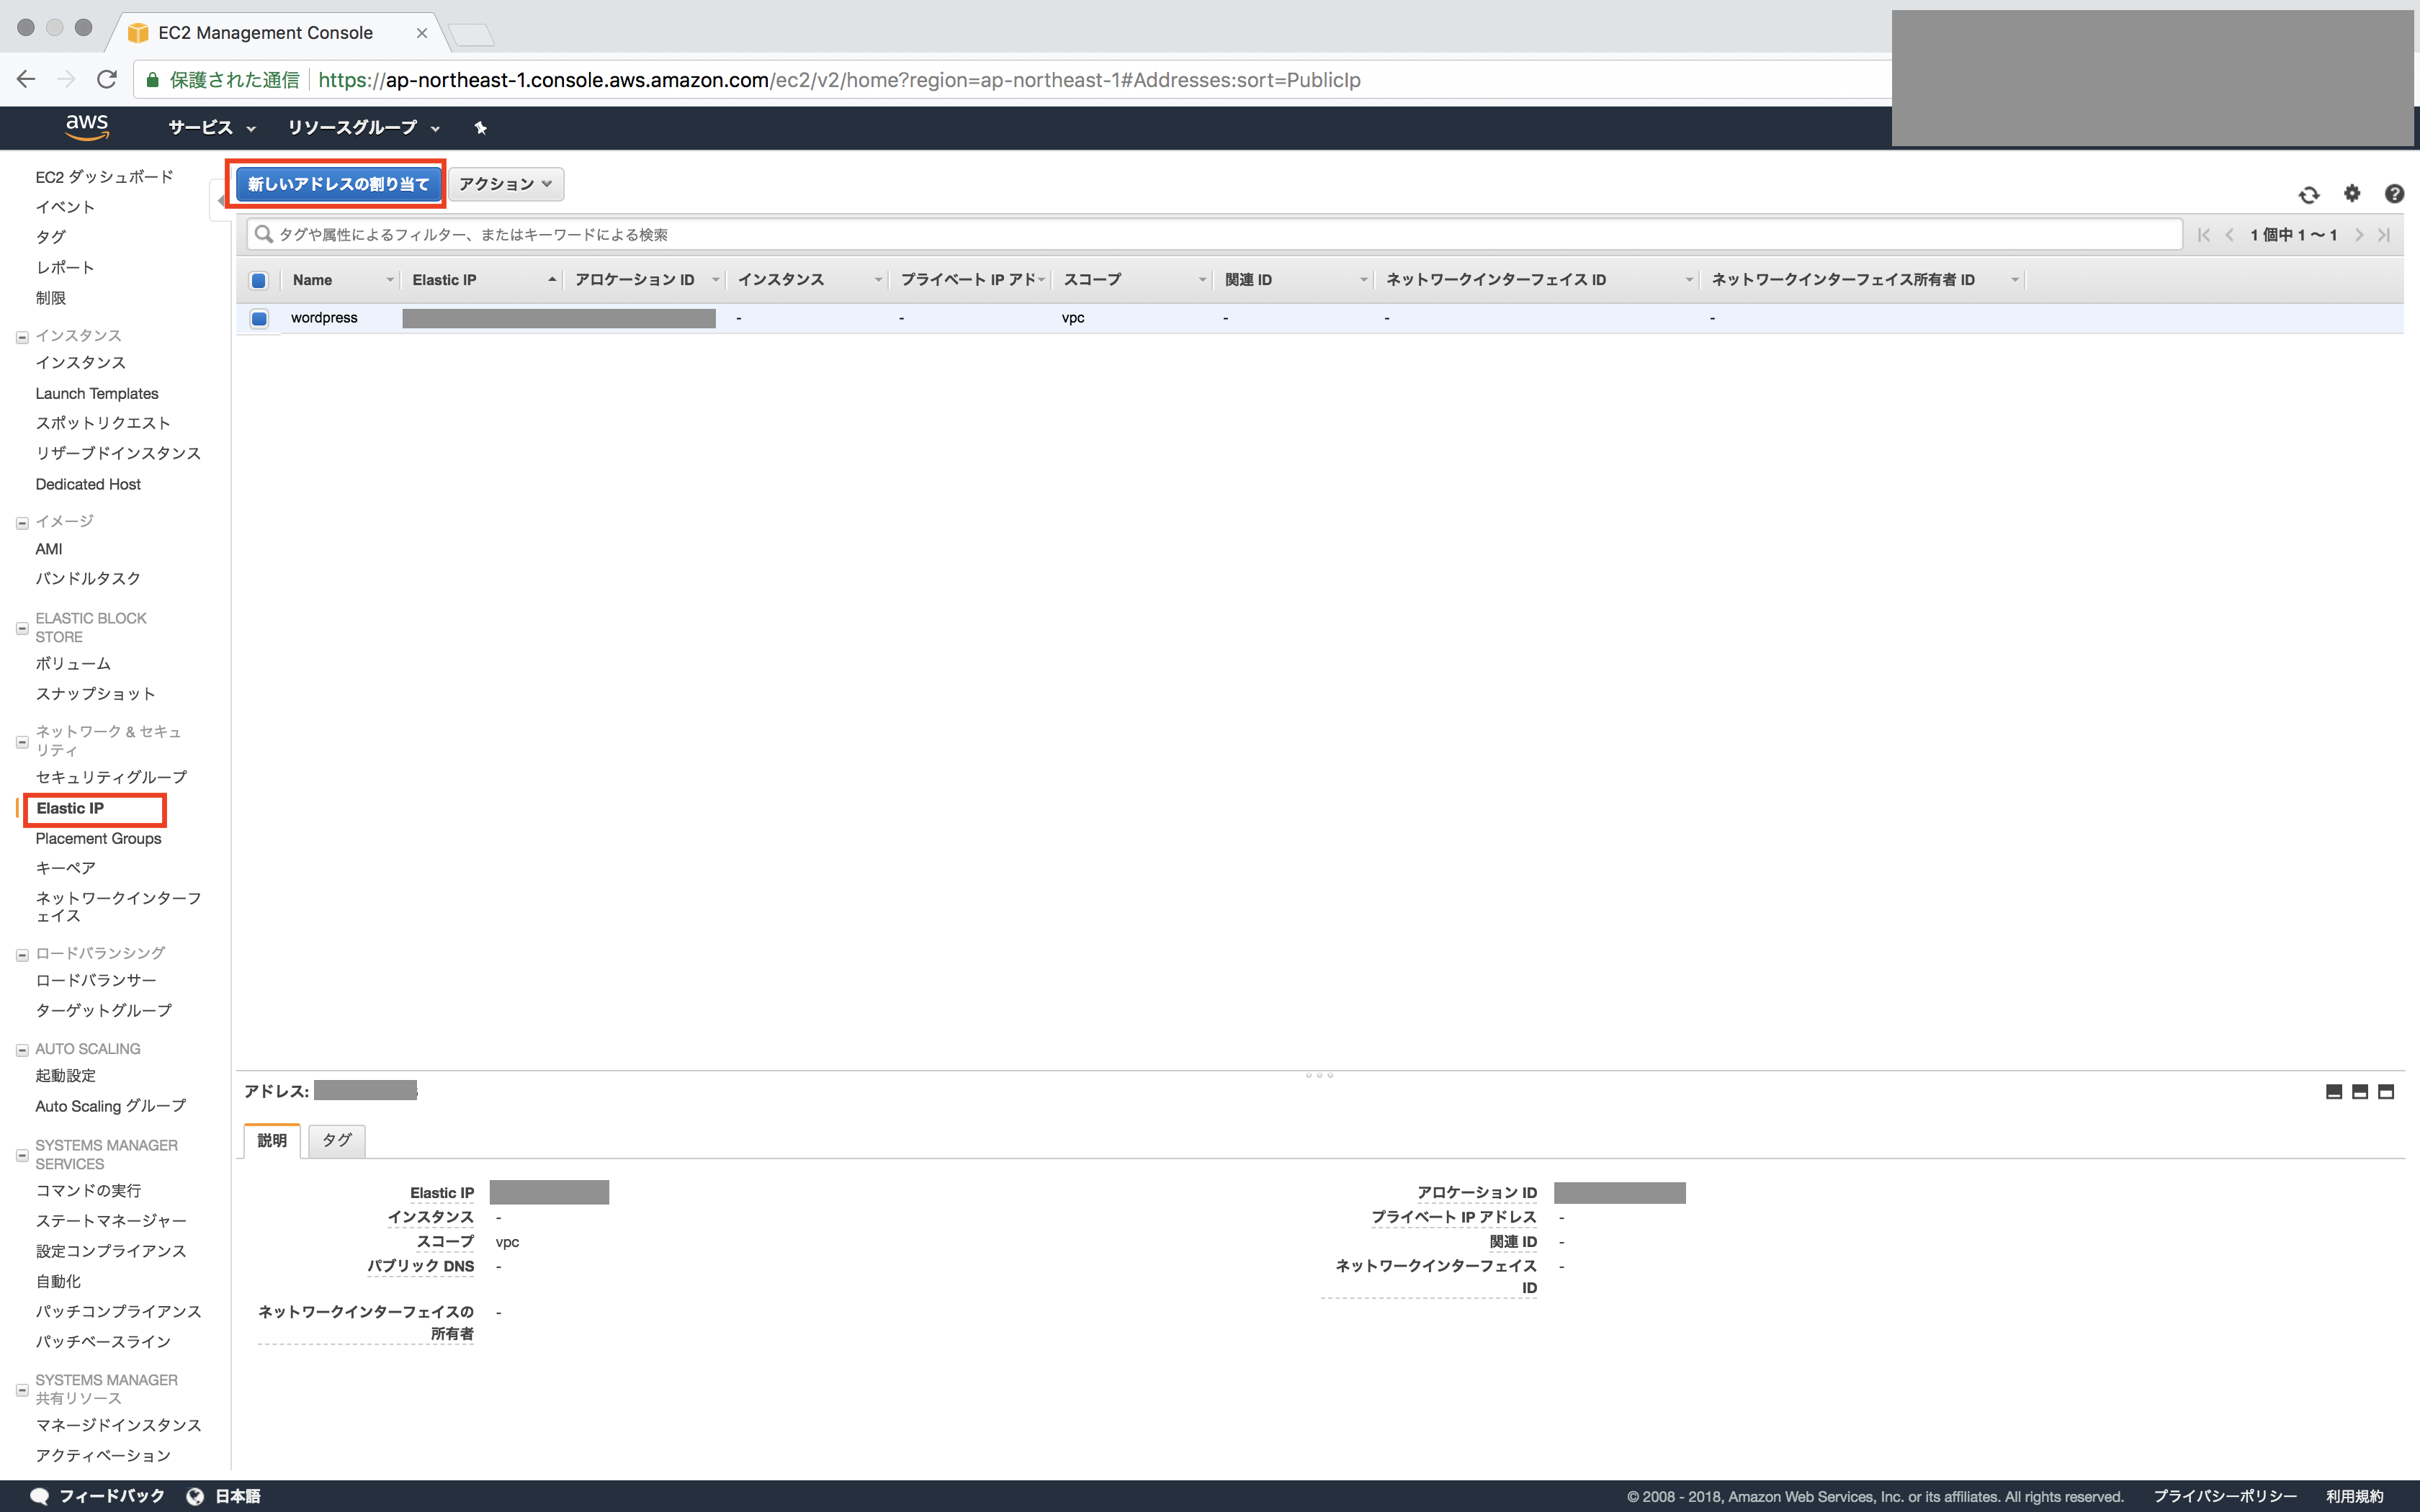The image size is (2420, 1512).
Task: Click the browser address bar URL
Action: [x=839, y=80]
